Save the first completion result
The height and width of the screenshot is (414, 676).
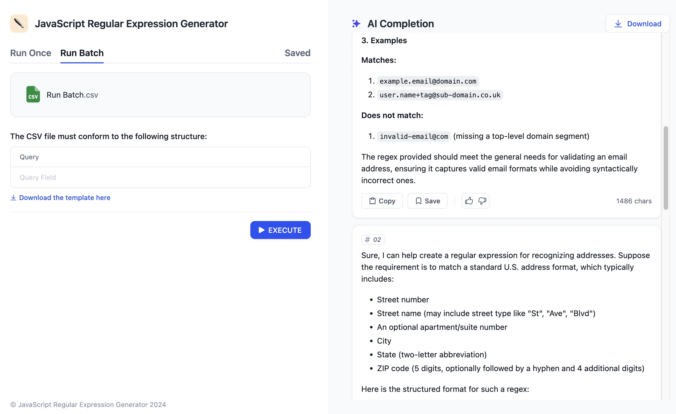coord(427,201)
